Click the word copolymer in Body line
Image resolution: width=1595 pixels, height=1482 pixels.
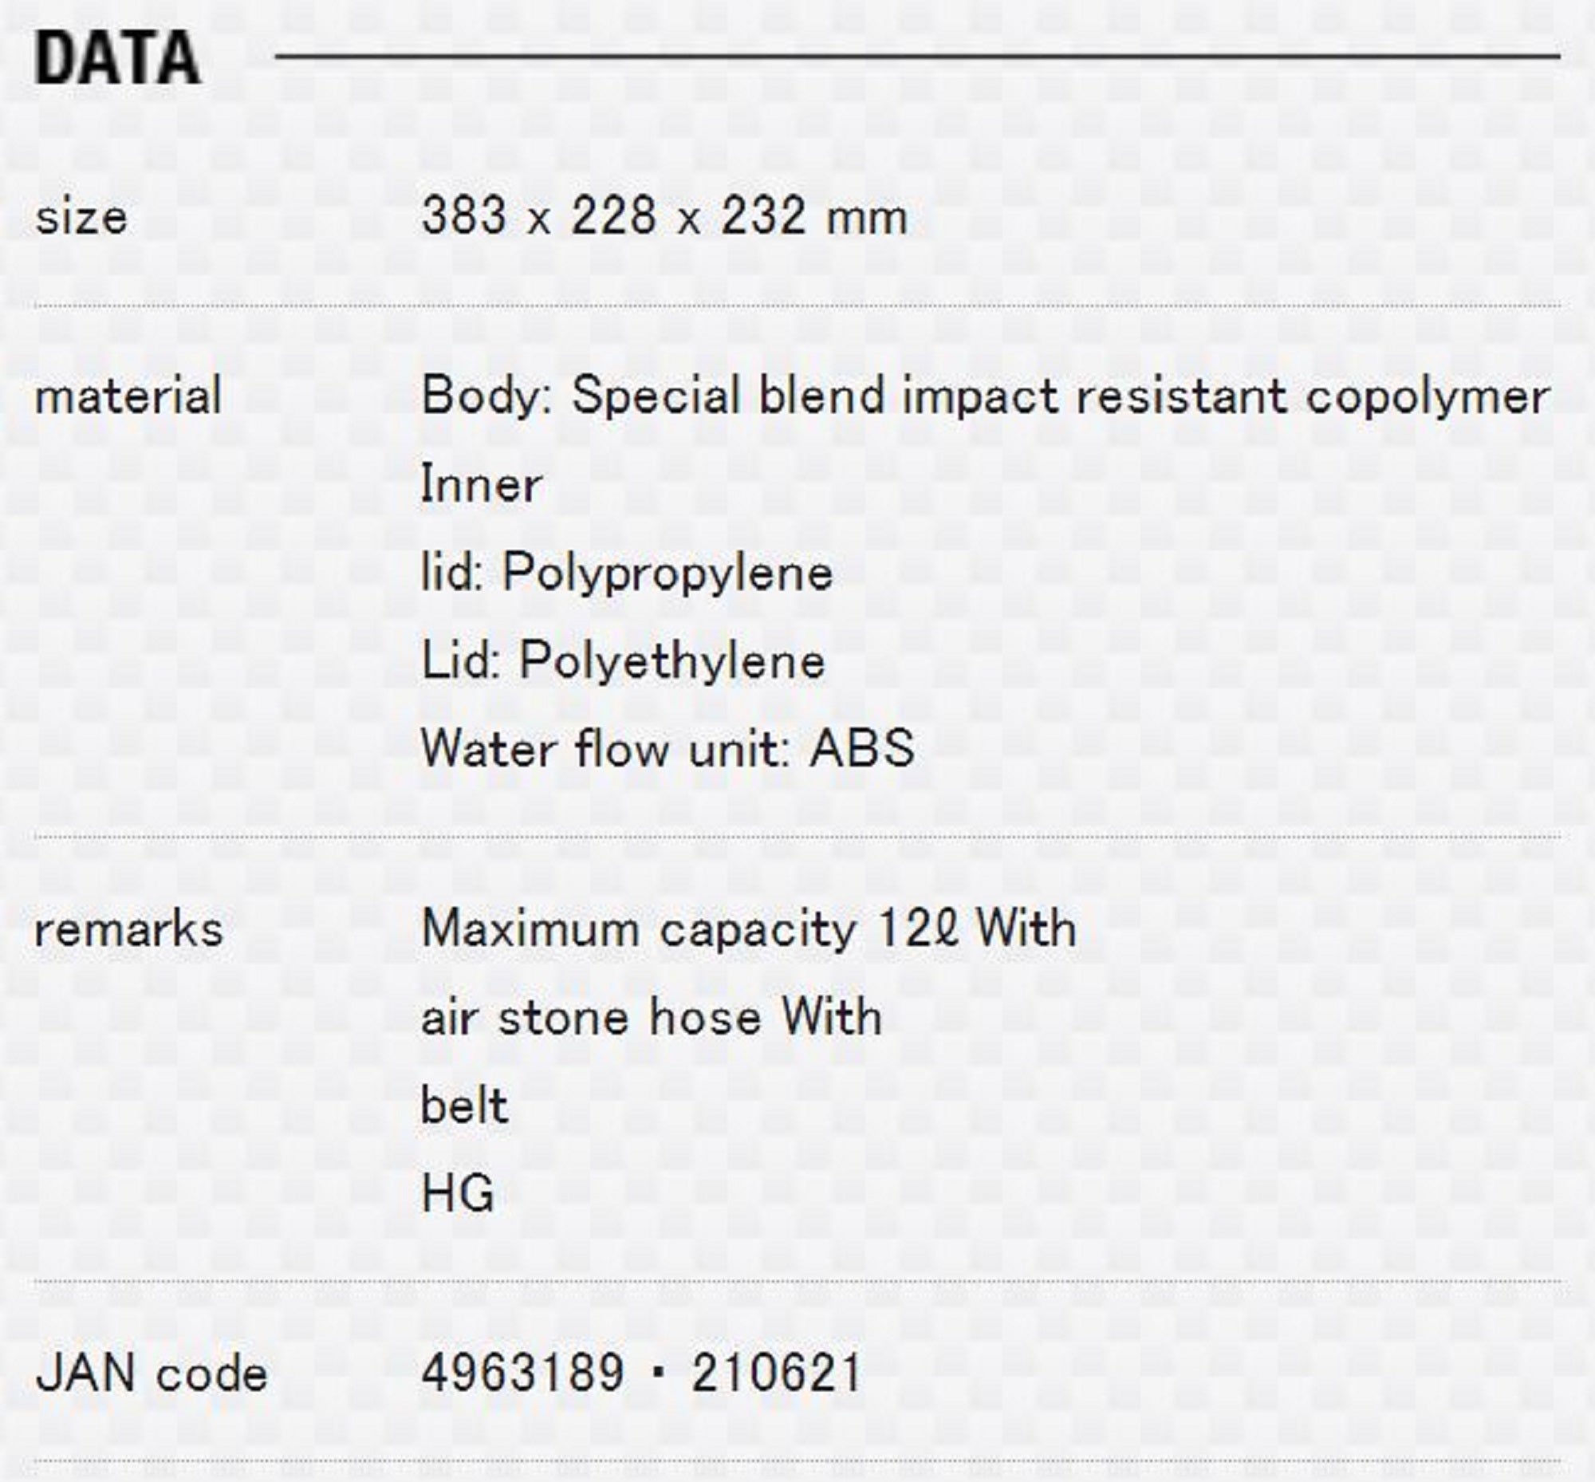(1428, 396)
